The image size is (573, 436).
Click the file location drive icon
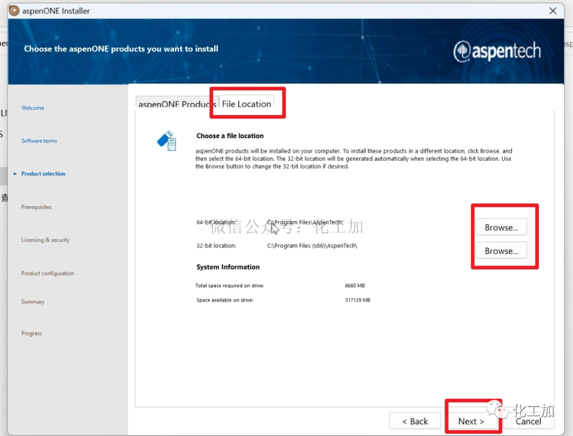pyautogui.click(x=167, y=141)
